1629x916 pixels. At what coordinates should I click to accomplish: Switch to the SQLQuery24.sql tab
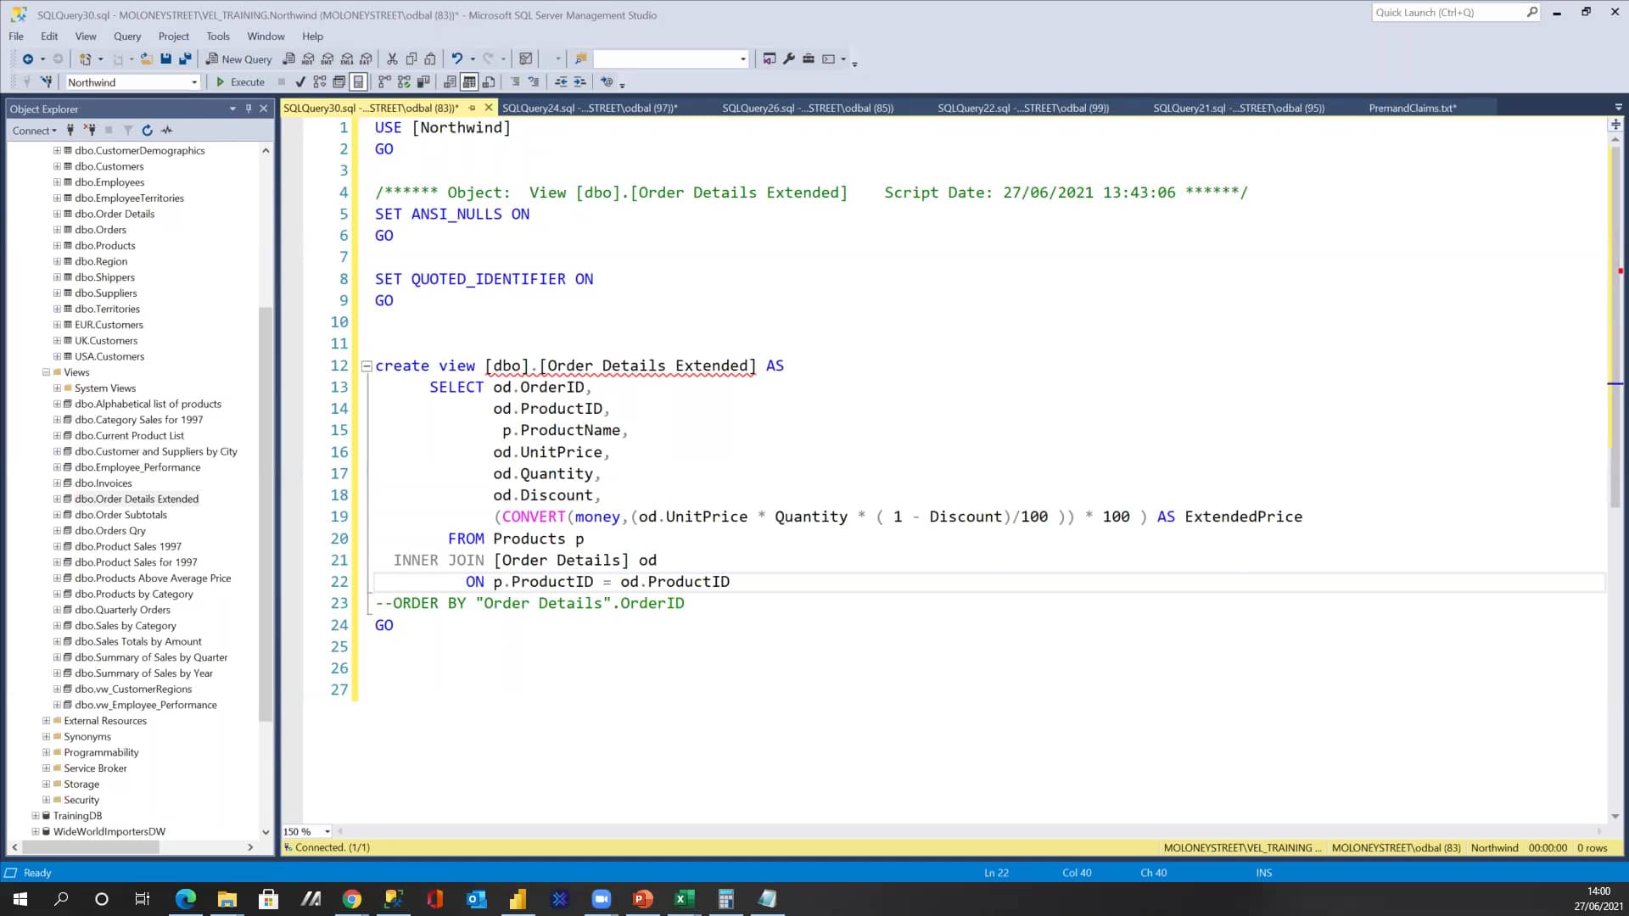point(591,108)
